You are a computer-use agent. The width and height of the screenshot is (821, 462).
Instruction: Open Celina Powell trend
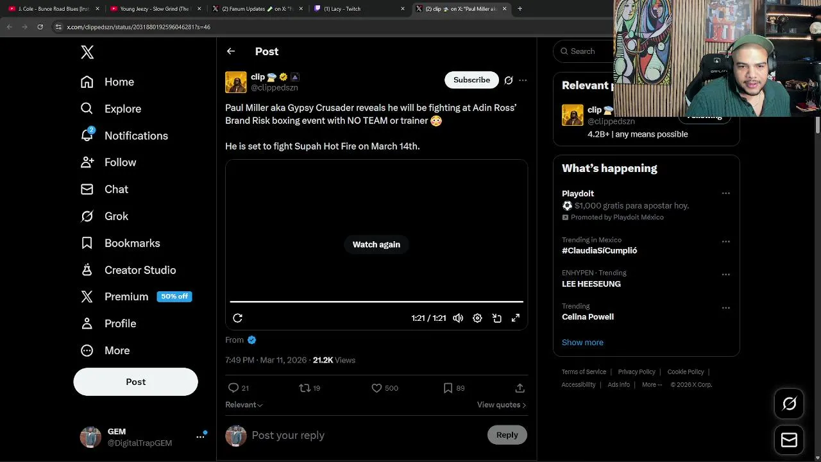click(x=588, y=317)
